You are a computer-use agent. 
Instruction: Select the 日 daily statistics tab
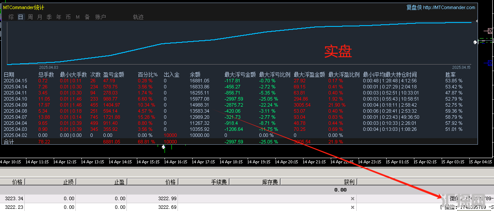click(x=20, y=17)
